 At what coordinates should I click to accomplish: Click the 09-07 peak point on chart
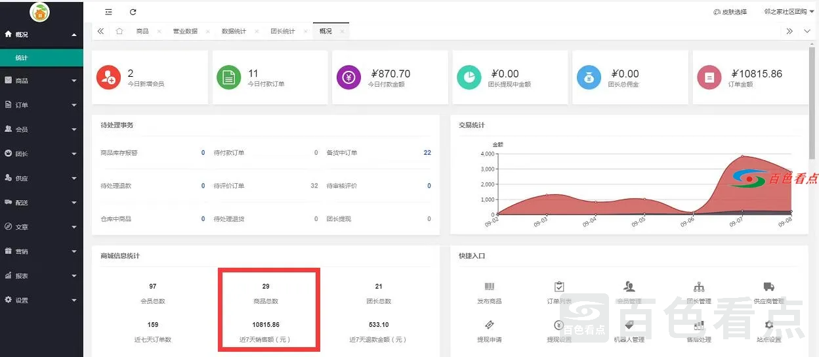click(x=742, y=156)
